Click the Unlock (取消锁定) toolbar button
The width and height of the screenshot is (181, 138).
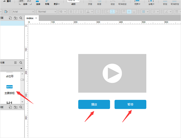tap(175, 3)
